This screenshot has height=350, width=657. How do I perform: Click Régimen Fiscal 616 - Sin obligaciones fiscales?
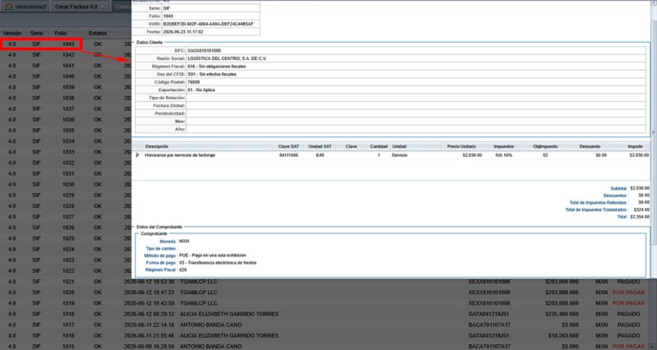(217, 67)
